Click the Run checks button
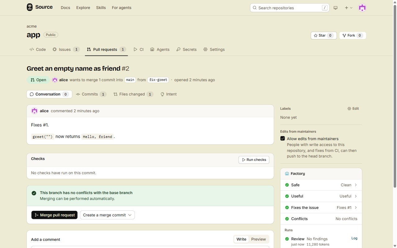Screen dimensions: 397x248 coord(254,160)
